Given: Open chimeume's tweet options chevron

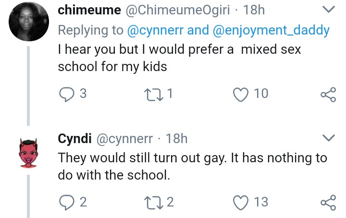Looking at the screenshot, I should click(328, 10).
